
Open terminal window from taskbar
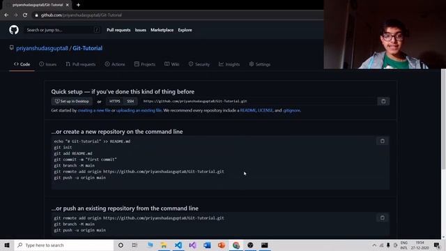[265, 245]
